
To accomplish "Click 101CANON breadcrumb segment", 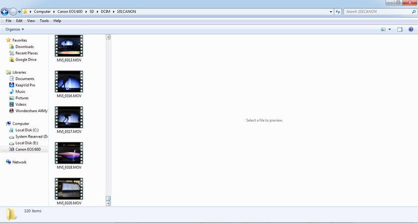I will pyautogui.click(x=126, y=11).
